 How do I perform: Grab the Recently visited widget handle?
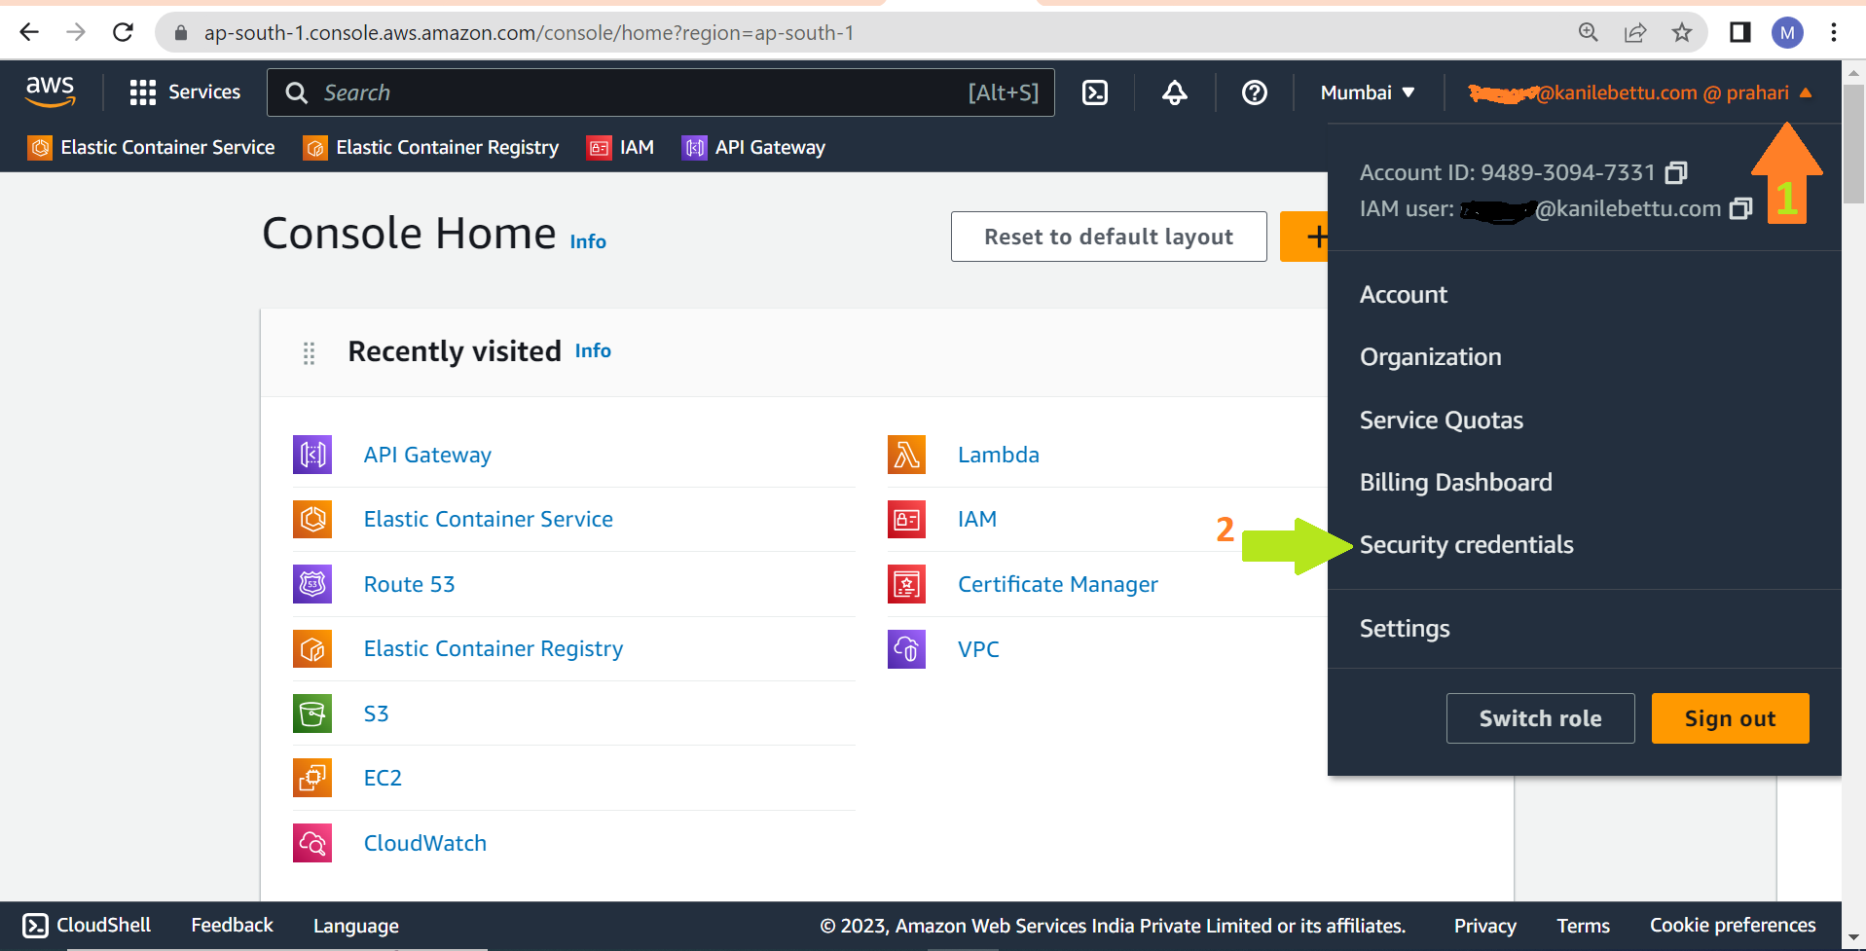point(309,352)
